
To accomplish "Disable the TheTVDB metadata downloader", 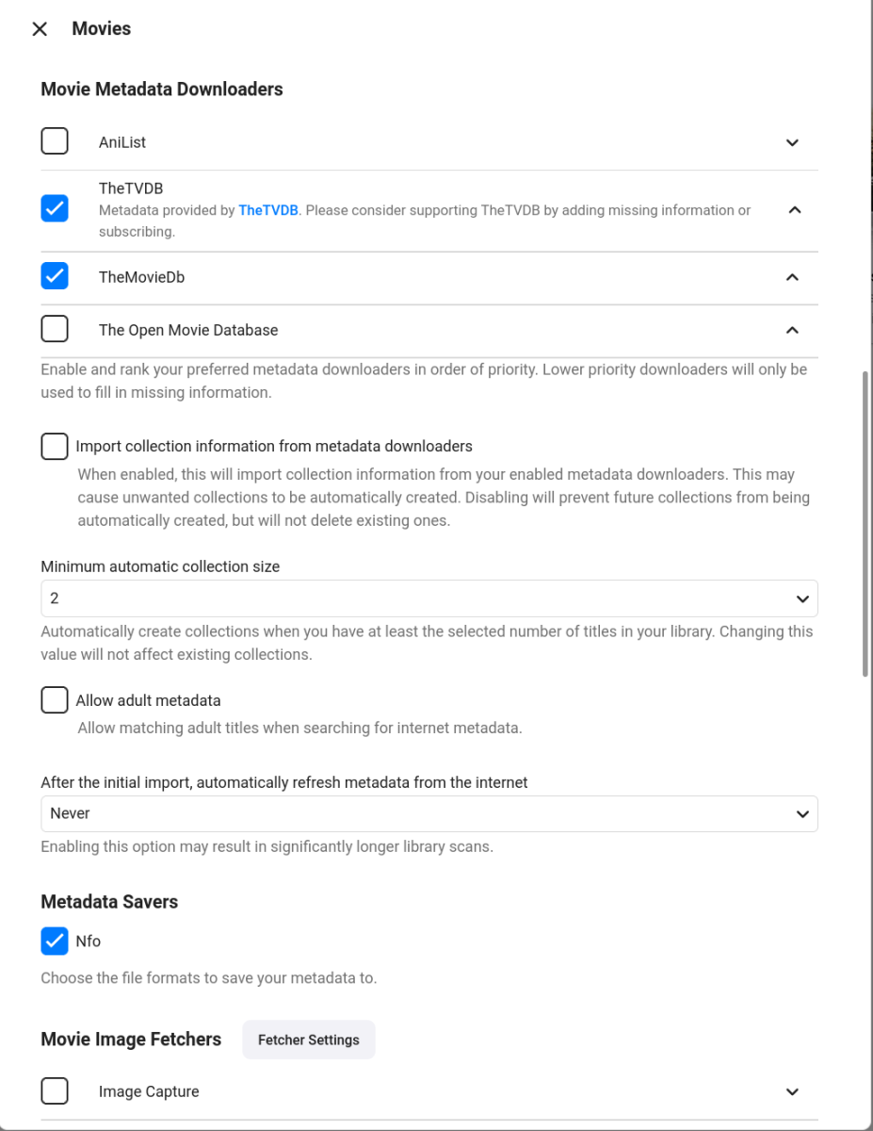I will click(x=54, y=208).
